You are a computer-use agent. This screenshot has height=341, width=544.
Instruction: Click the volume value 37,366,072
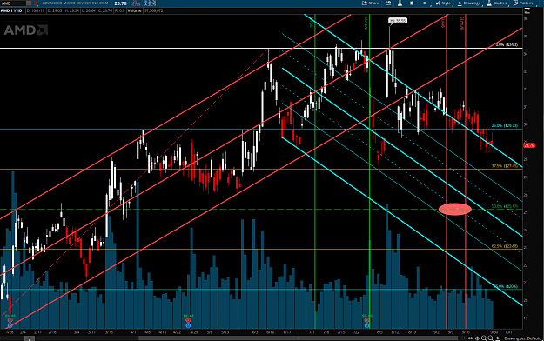tap(154, 10)
